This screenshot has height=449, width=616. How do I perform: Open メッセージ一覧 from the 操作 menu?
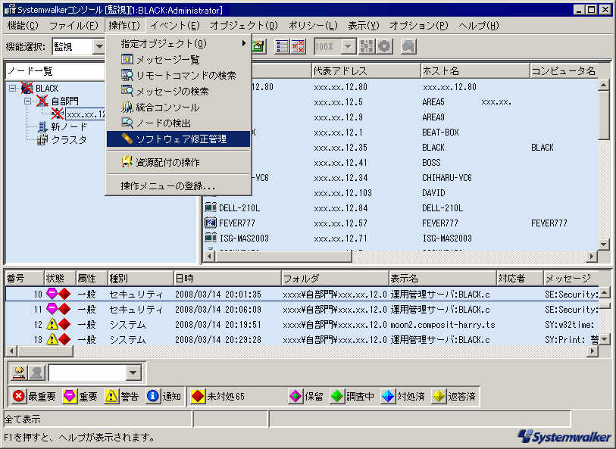(178, 59)
